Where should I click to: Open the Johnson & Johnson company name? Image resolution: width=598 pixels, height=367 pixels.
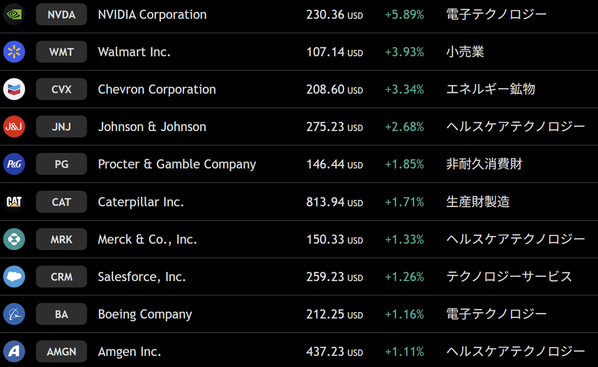click(152, 127)
